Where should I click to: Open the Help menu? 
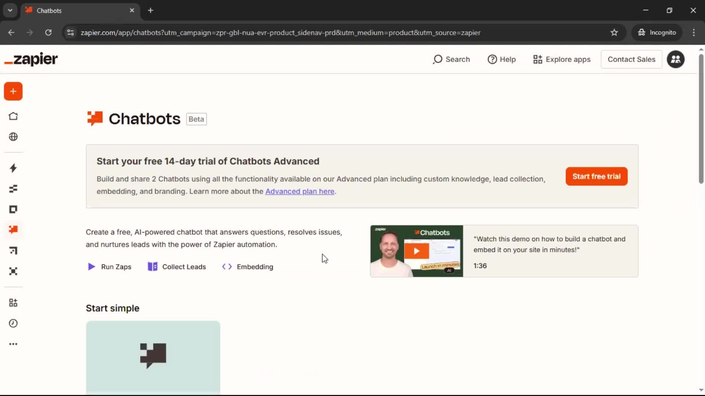(502, 59)
